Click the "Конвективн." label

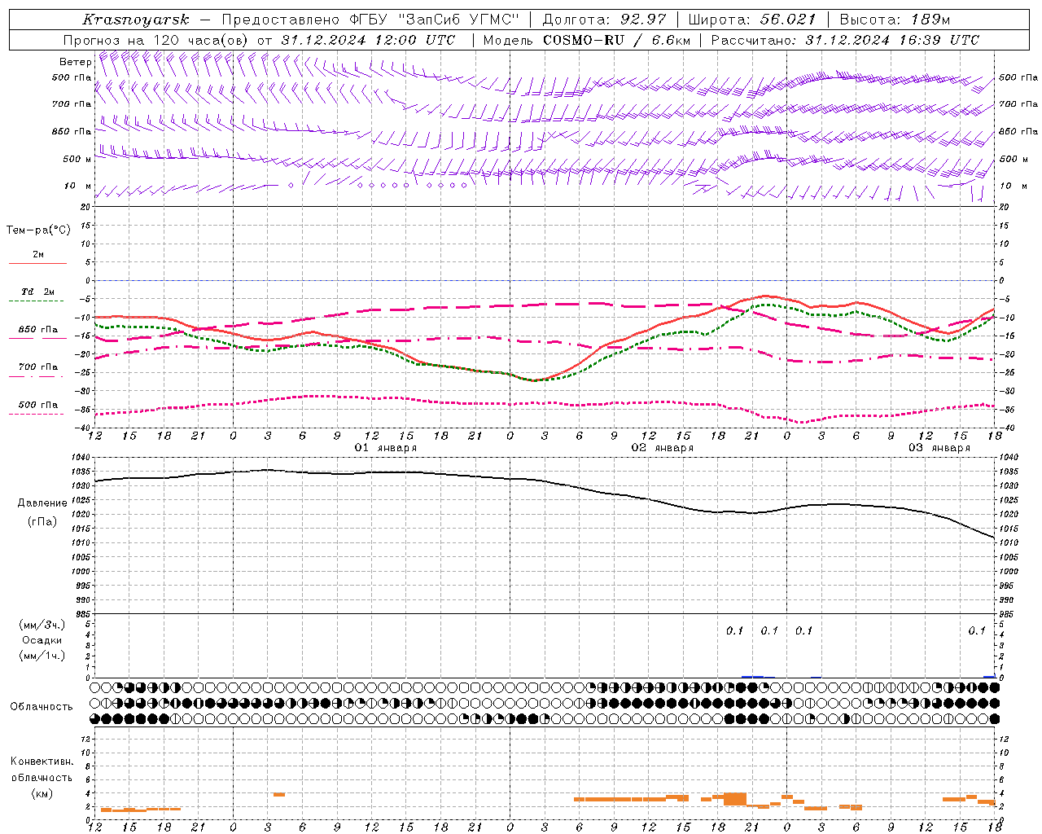pyautogui.click(x=42, y=762)
